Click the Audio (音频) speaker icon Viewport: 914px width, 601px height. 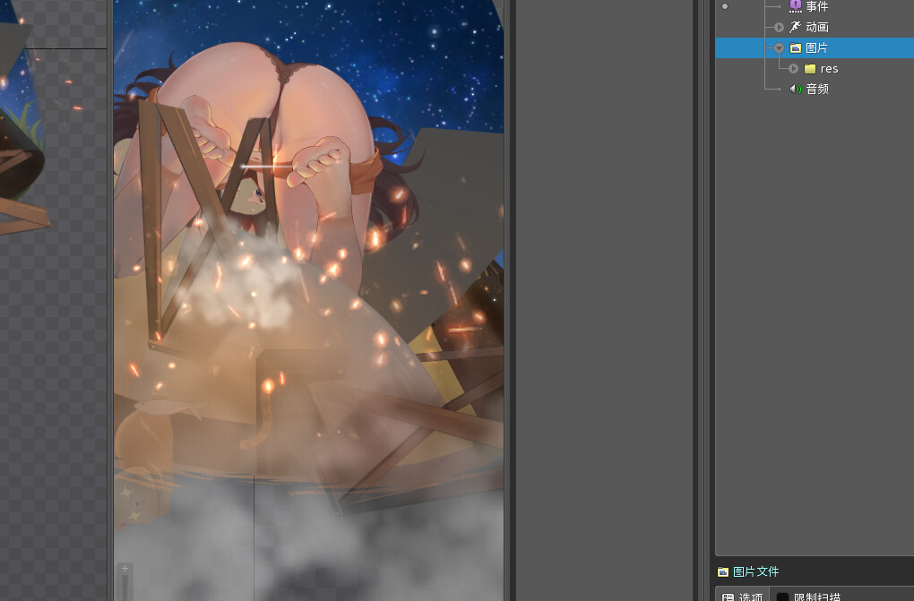tap(795, 89)
